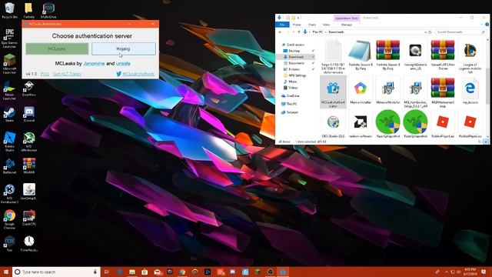The height and width of the screenshot is (277, 492).
Task: Choose the Mojang authentication server button
Action: [124, 48]
